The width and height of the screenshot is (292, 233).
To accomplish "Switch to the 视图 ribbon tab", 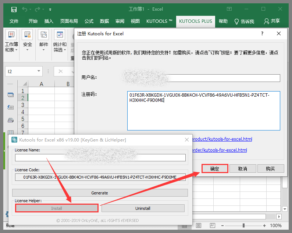I will pos(135,21).
